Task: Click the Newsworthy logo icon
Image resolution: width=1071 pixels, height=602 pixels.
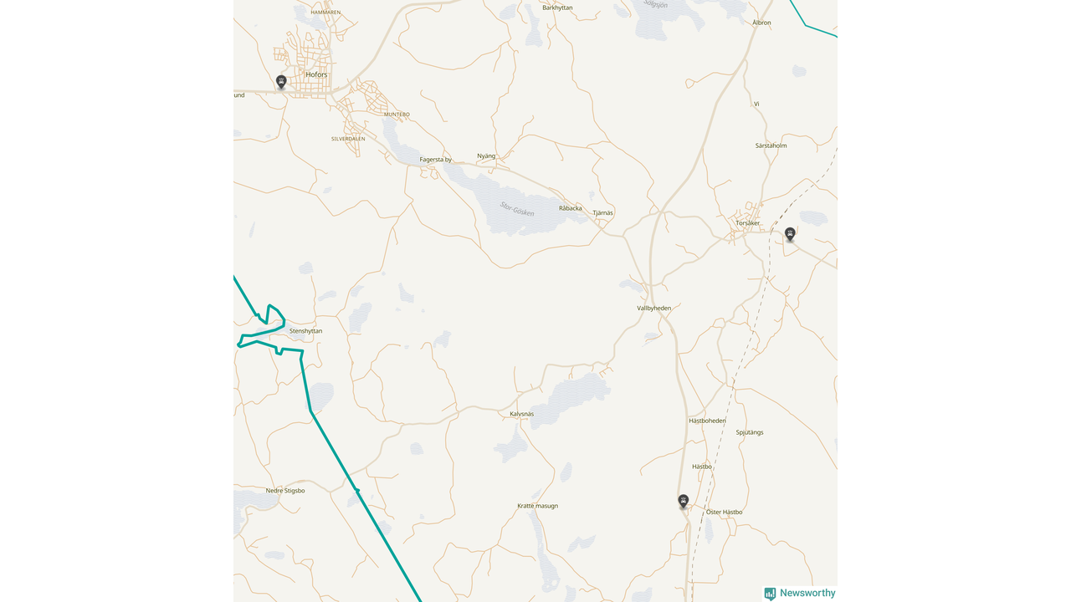Action: pos(770,594)
